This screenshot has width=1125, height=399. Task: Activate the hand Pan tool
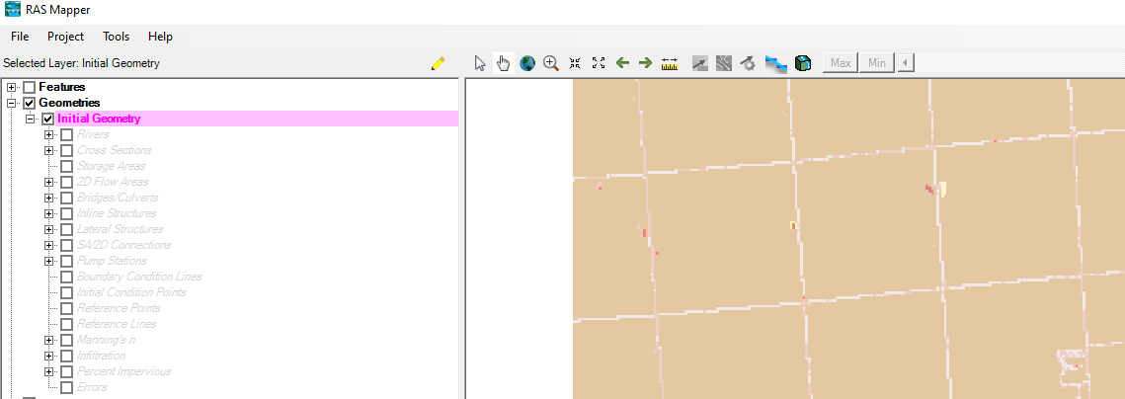click(504, 63)
